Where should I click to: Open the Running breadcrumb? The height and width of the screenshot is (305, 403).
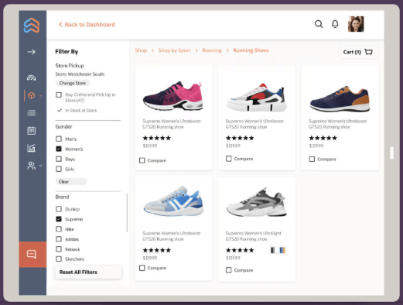tap(212, 50)
